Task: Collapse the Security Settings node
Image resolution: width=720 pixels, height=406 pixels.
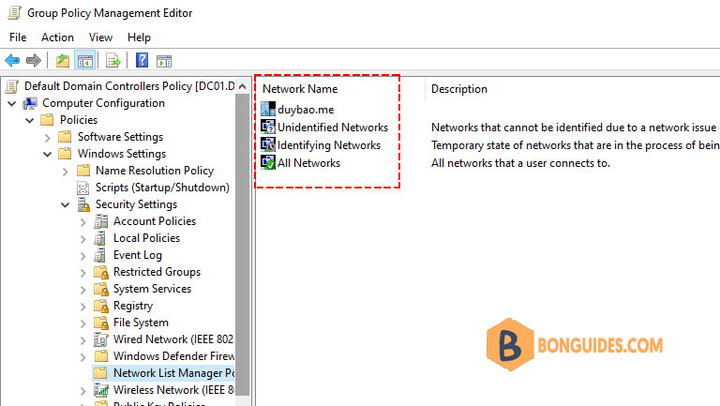Action: click(x=66, y=204)
